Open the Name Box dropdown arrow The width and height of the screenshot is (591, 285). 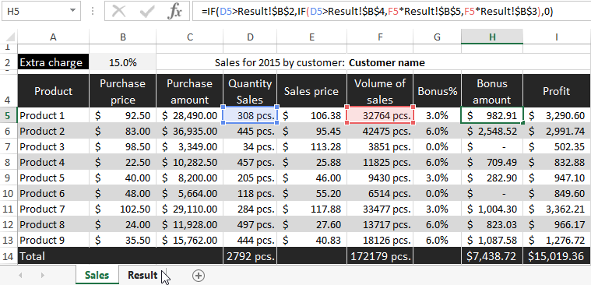tap(72, 12)
